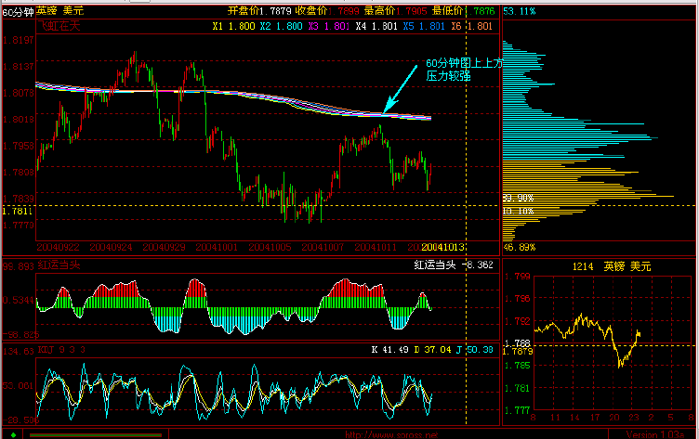Open the http://www.soross.net link

(x=391, y=435)
